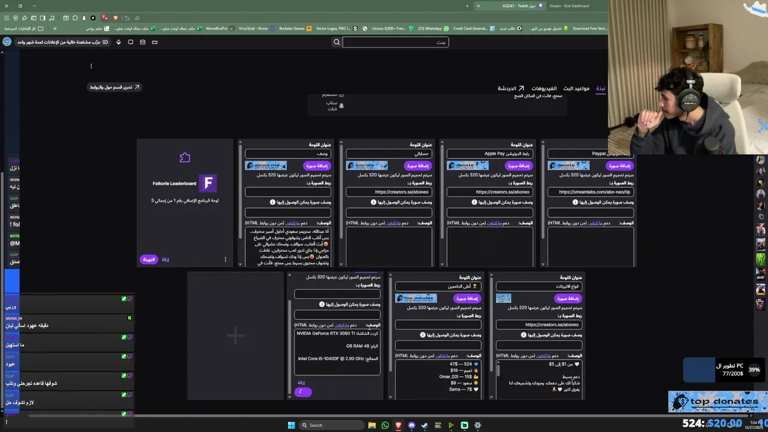This screenshot has width=768, height=432.
Task: Click the ad-free viewing offer button
Action: point(62,42)
